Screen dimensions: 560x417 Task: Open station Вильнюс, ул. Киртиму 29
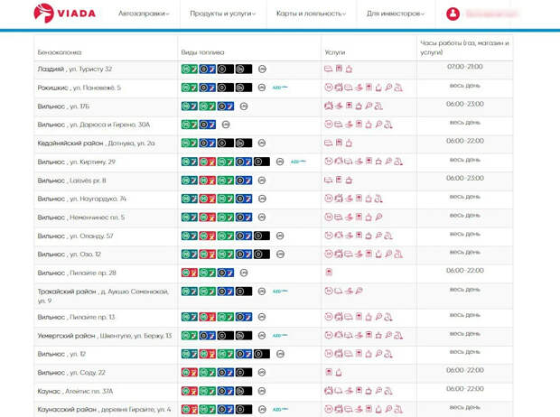coord(77,162)
